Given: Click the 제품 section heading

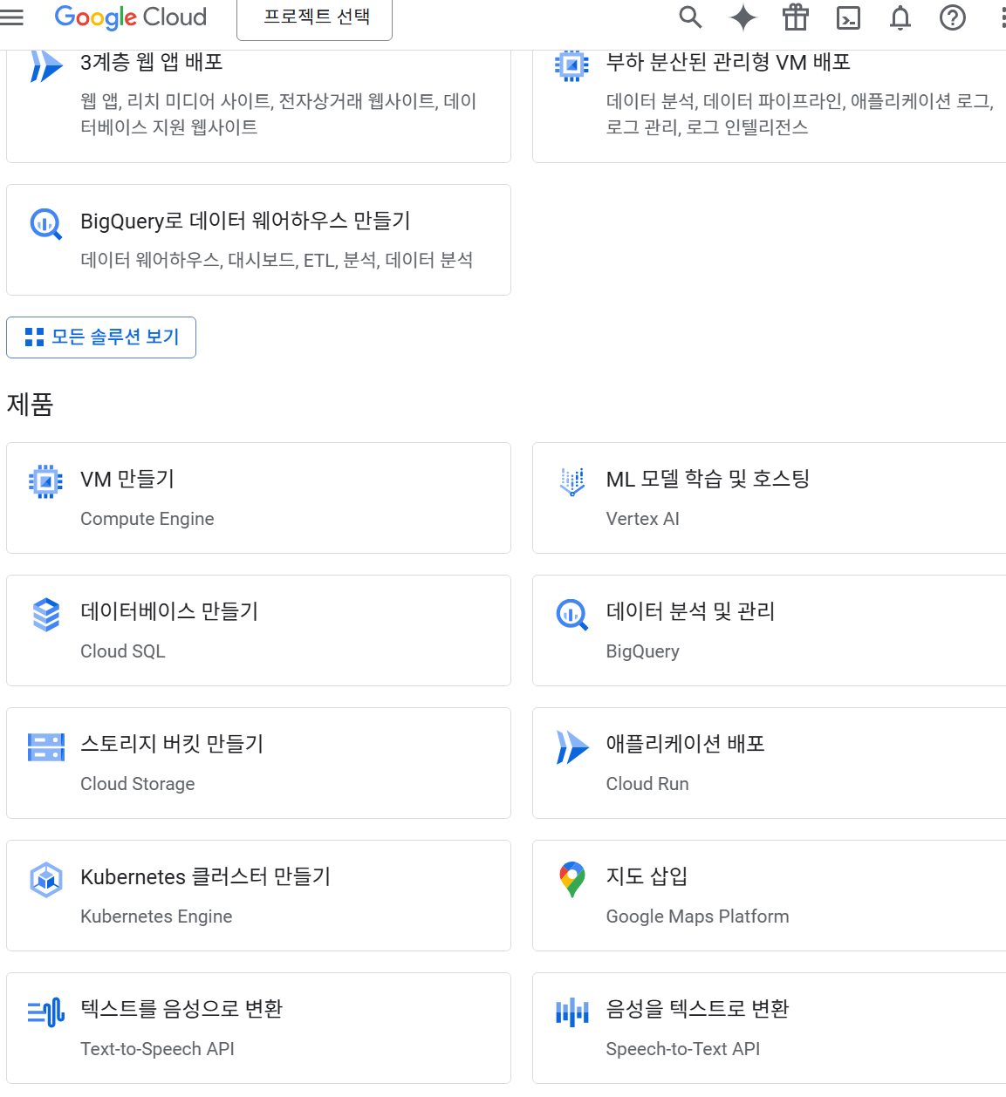Looking at the screenshot, I should pos(31,405).
